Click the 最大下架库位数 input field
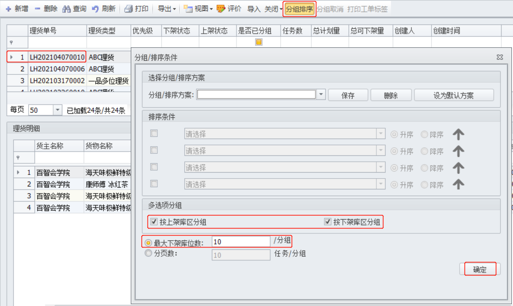The width and height of the screenshot is (513, 306). [x=241, y=242]
